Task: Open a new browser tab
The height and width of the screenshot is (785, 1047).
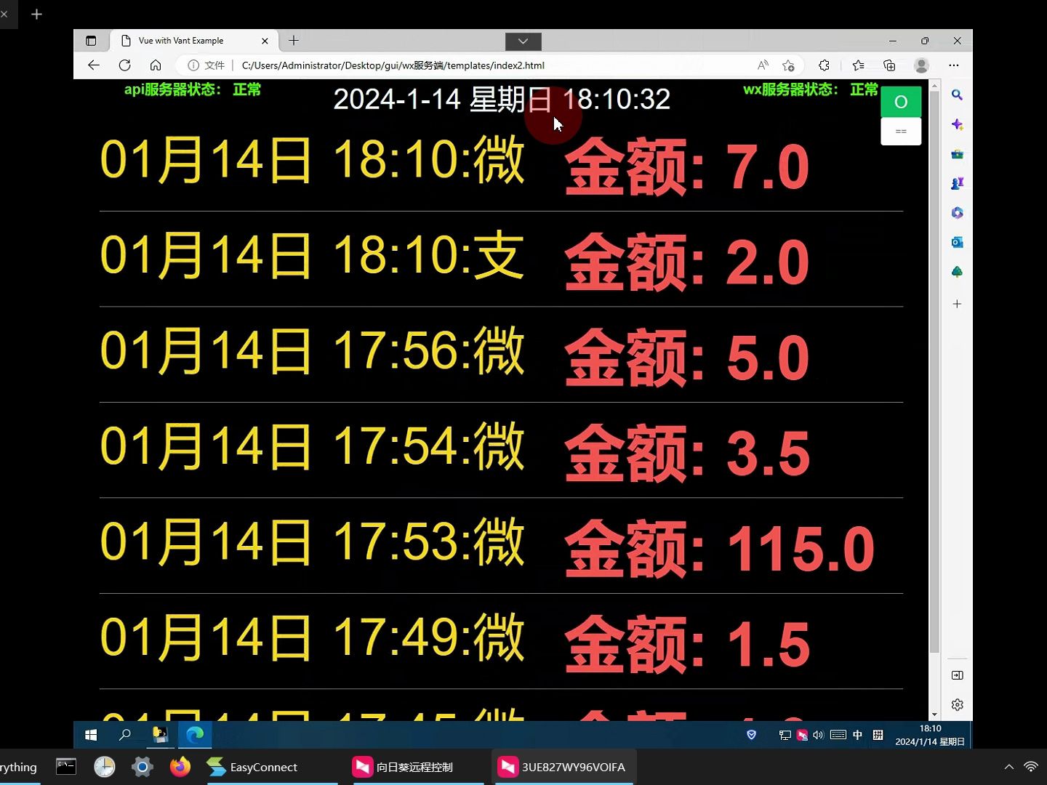Action: point(294,41)
